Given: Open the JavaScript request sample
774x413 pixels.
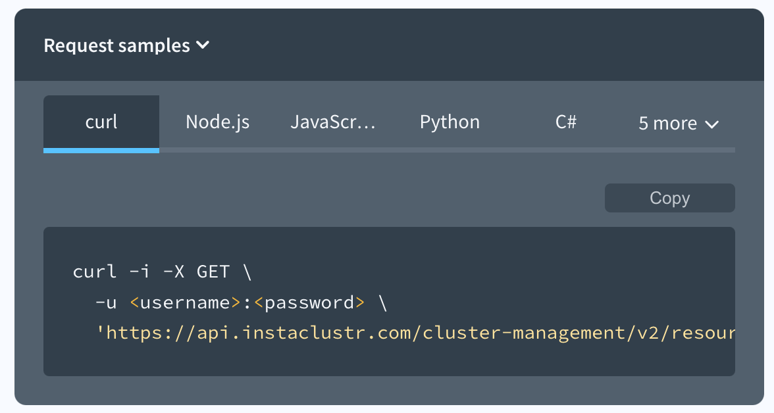Looking at the screenshot, I should point(333,122).
